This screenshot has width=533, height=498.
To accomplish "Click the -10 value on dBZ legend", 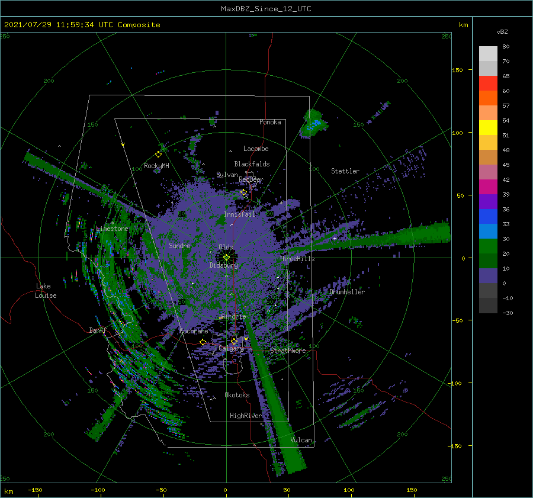I will [508, 298].
